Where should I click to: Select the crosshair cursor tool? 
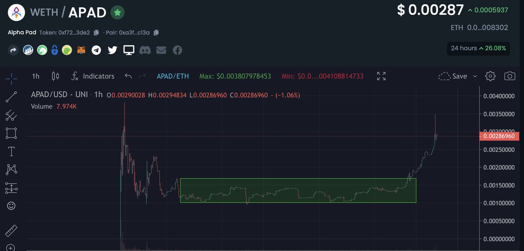(11, 79)
